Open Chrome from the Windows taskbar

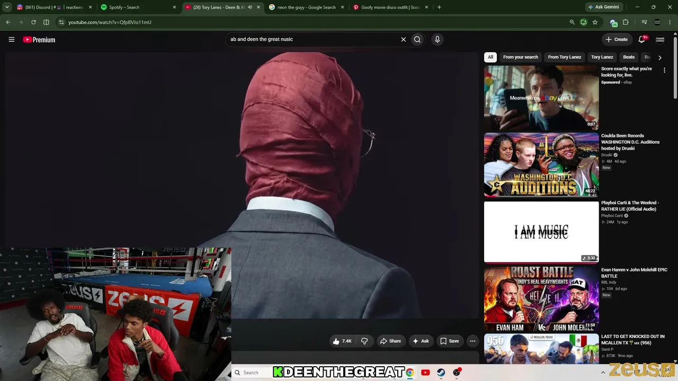click(x=410, y=373)
